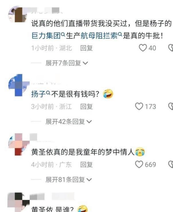This screenshot has height=212, width=173.
Task: Expand 展开81条回复 replies
Action: [x=69, y=179]
